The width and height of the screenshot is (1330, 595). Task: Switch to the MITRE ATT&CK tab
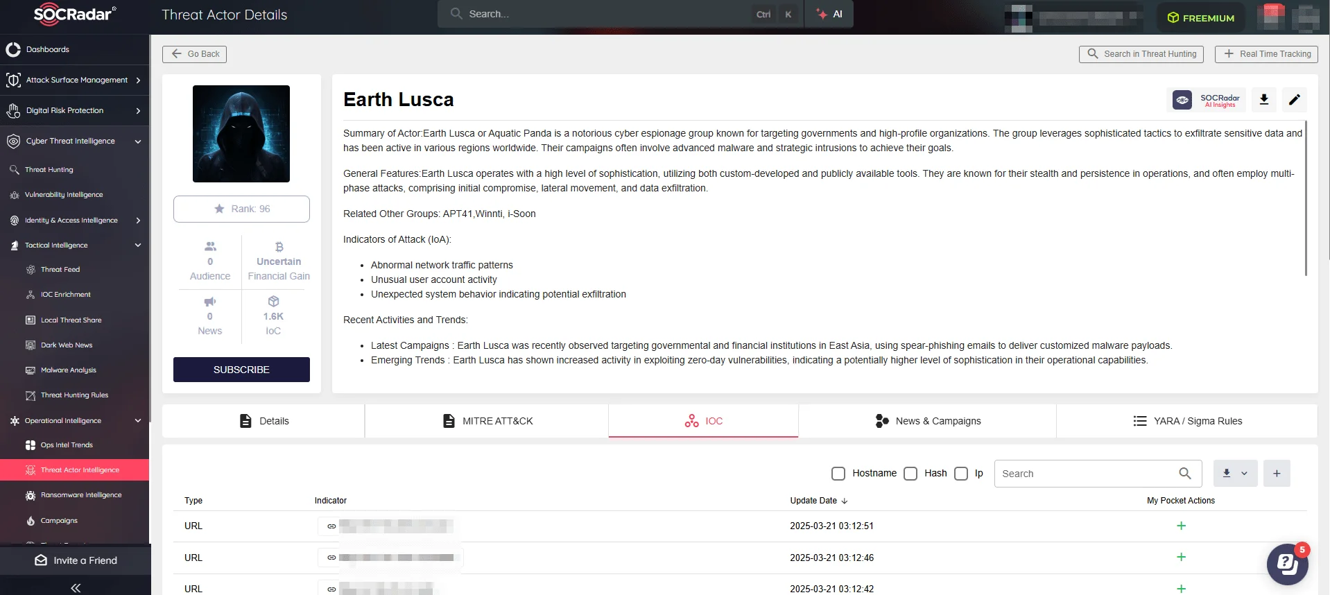487,421
